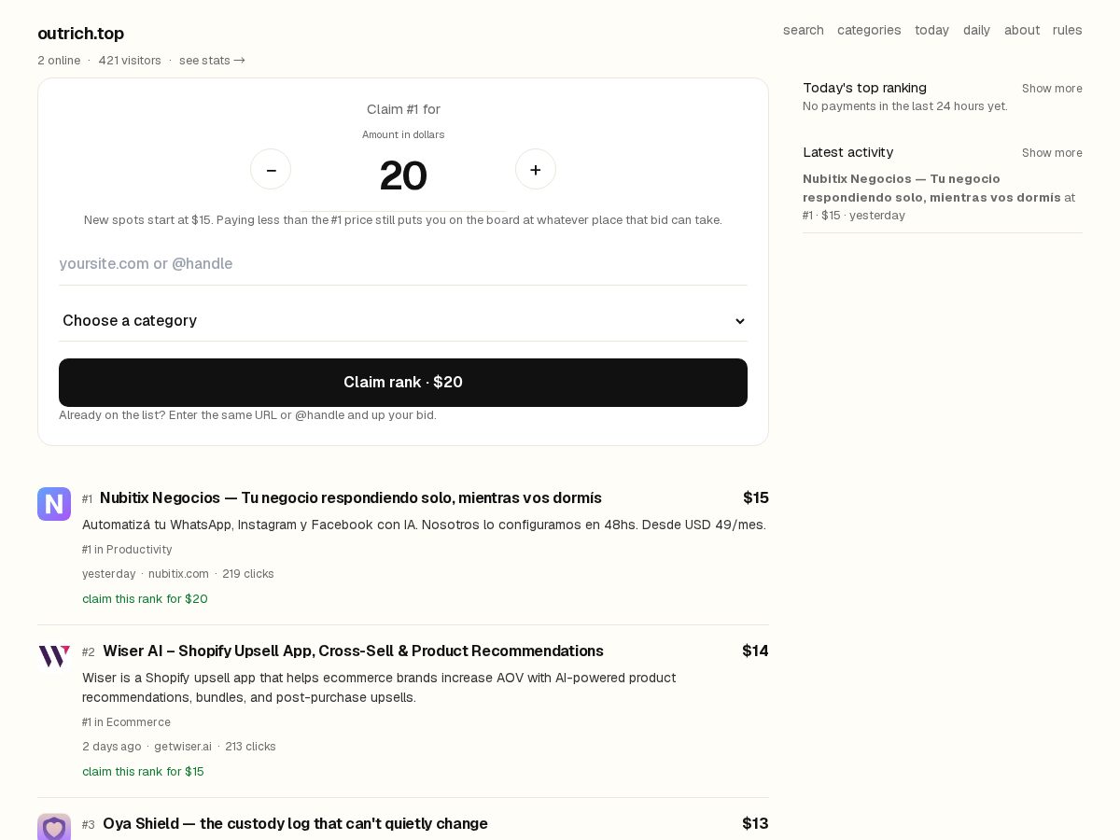Screen dimensions: 1120x840
Task: Click the 421 visitors text
Action: (x=130, y=61)
